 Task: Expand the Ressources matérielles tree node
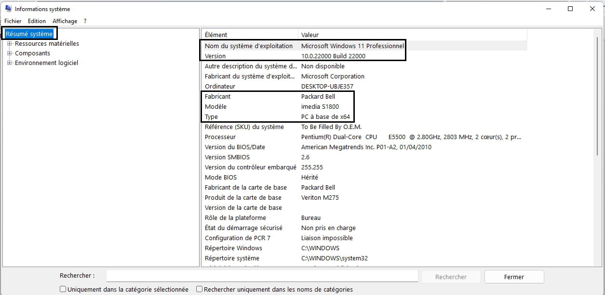click(x=9, y=44)
